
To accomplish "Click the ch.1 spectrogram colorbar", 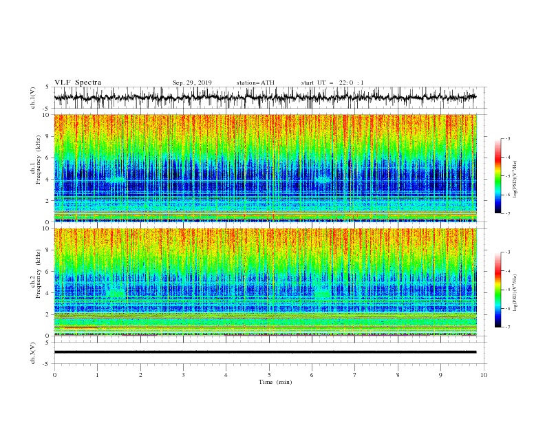I will [x=498, y=176].
